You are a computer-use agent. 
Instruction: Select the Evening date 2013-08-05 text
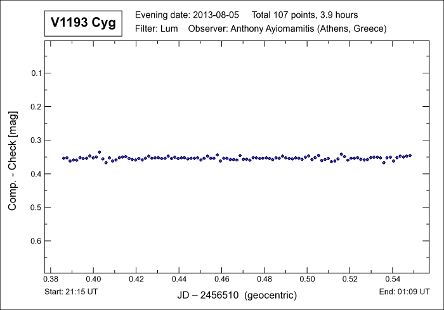188,15
